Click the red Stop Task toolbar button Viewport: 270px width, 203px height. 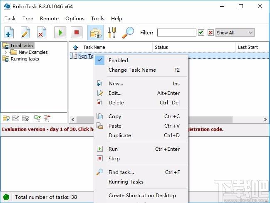click(x=77, y=32)
